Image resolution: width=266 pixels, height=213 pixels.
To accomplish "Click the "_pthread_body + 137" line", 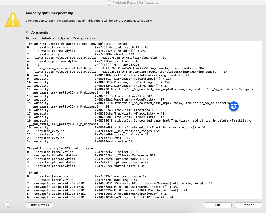I will pyautogui.click(x=88, y=159).
